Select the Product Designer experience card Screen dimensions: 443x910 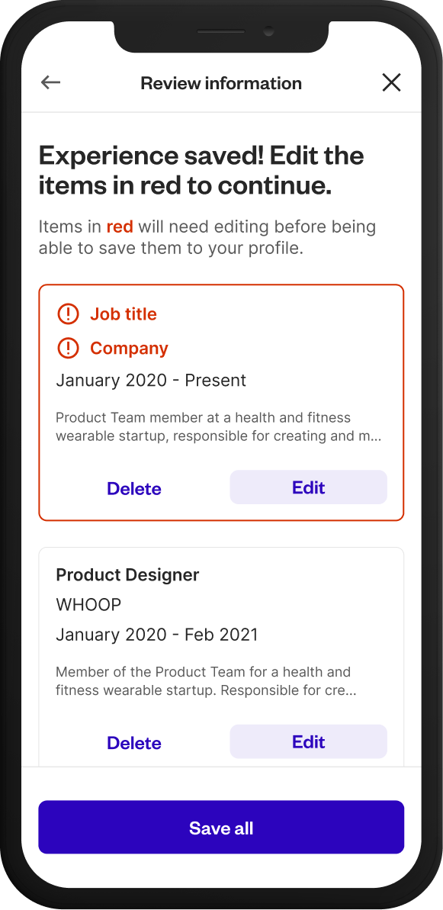[x=221, y=656]
